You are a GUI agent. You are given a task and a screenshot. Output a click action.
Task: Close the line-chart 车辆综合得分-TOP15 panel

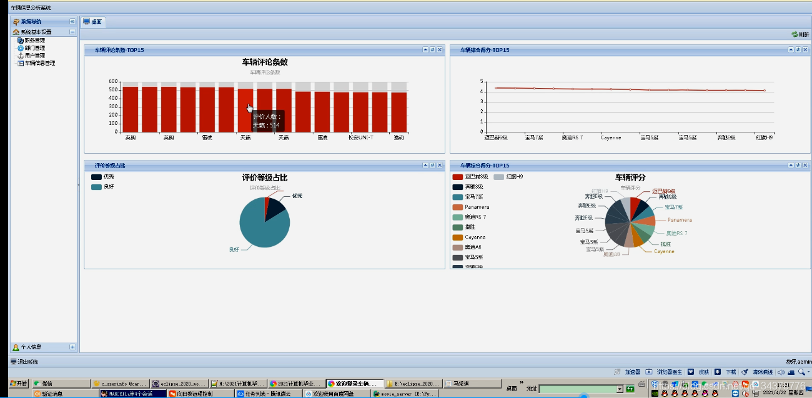tap(805, 49)
